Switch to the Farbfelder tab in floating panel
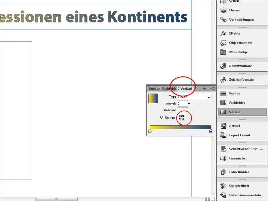Screen dimensions: 268x201 [x=169, y=88]
